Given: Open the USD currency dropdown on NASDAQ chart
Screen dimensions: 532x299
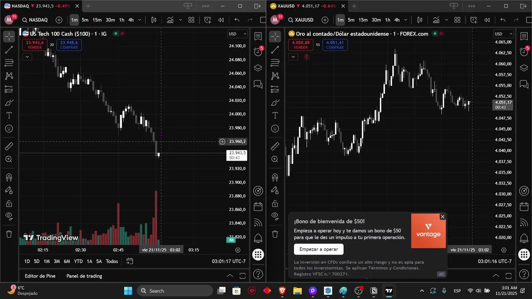Looking at the screenshot, I should (237, 34).
